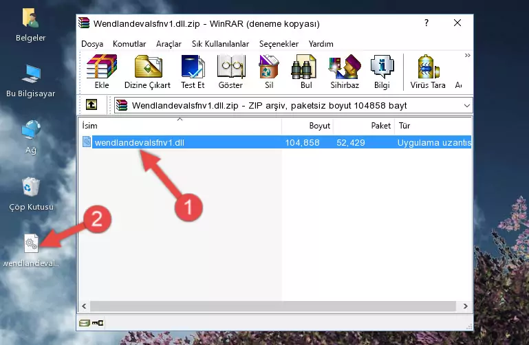Open the Göster (View) tool
The height and width of the screenshot is (345, 529).
tap(230, 67)
